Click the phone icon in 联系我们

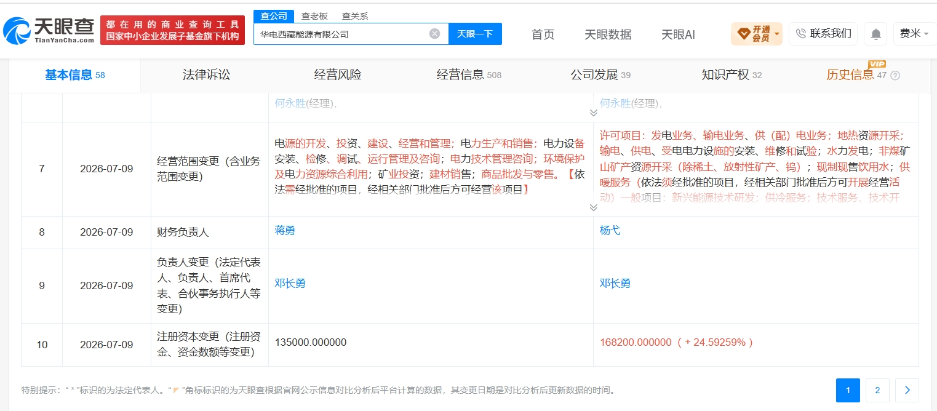click(801, 34)
